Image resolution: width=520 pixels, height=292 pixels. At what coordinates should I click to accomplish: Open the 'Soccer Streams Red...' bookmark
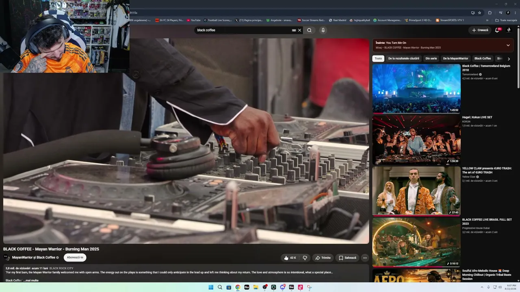311,20
